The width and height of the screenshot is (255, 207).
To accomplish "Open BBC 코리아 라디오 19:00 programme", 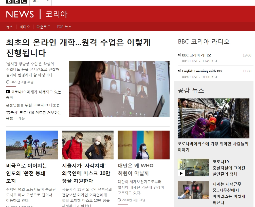I will (x=197, y=55).
